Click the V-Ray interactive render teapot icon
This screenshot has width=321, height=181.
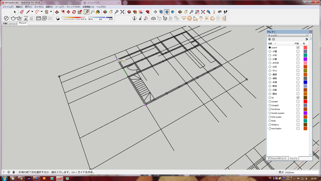tap(19, 18)
